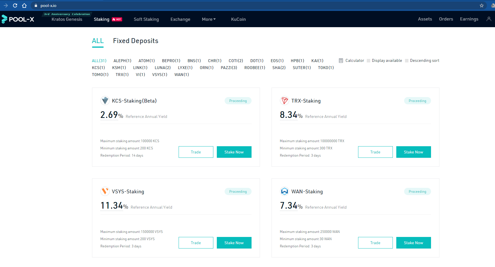Filter by ORN(1)
The height and width of the screenshot is (267, 495).
click(207, 68)
